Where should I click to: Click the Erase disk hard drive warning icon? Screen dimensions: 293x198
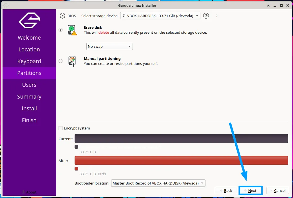coord(72,30)
